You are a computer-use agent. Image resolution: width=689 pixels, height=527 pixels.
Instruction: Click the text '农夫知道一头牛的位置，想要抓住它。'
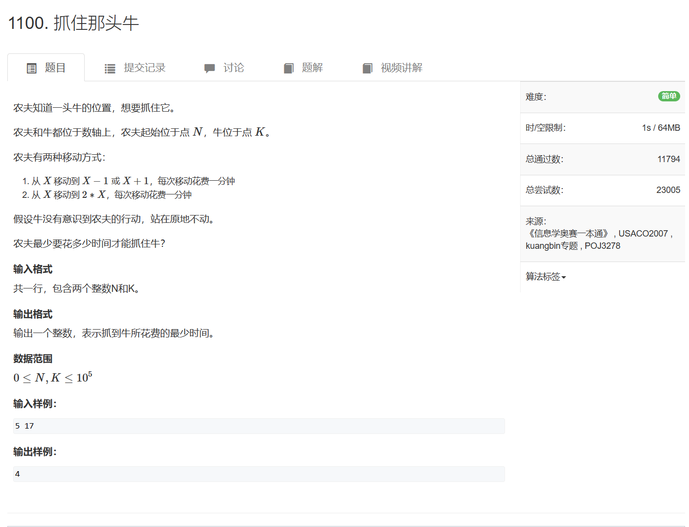pyautogui.click(x=94, y=108)
